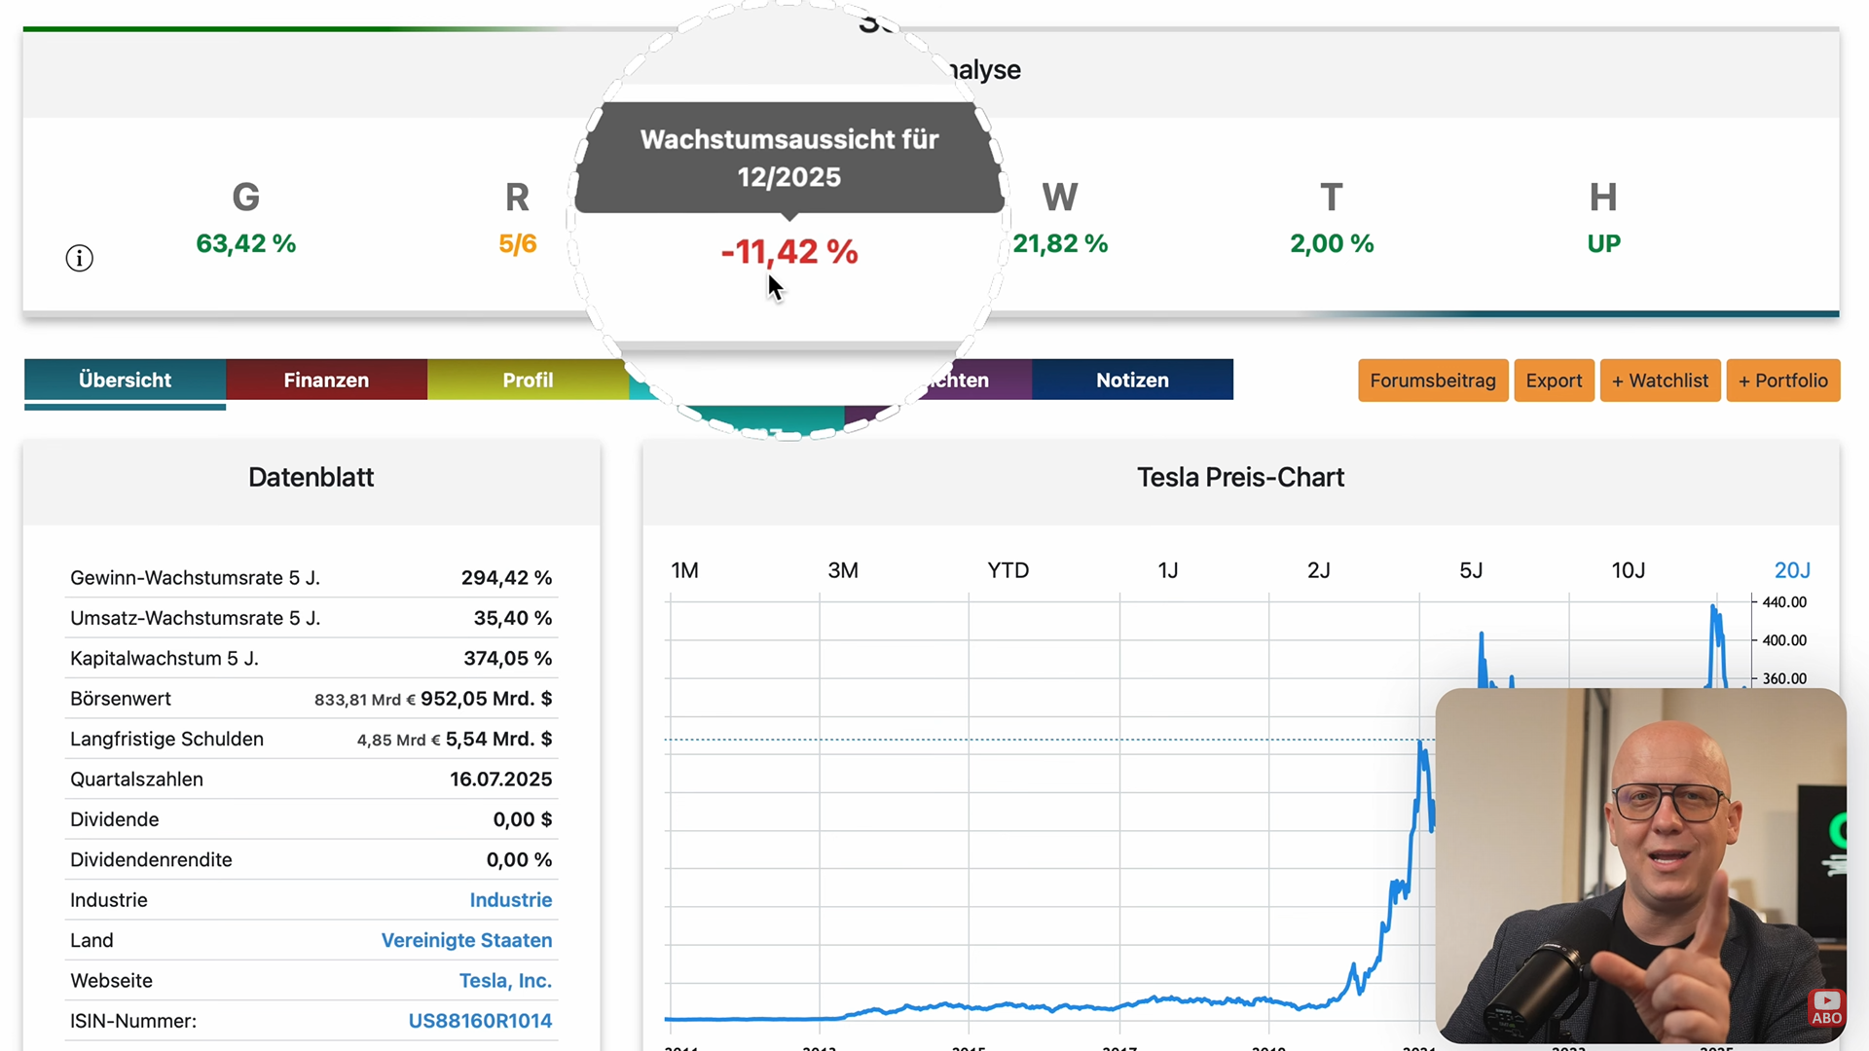This screenshot has height=1051, width=1869.
Task: Click the Export button
Action: (1554, 381)
